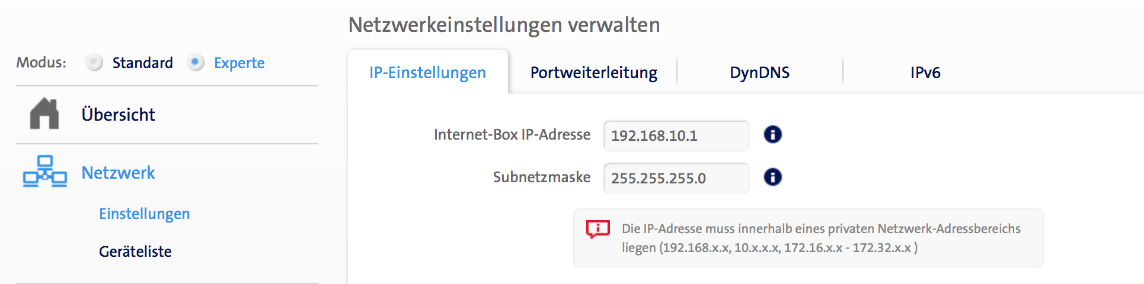Click the "Standard" mode label text
Image resolution: width=1144 pixels, height=284 pixels.
click(x=142, y=63)
